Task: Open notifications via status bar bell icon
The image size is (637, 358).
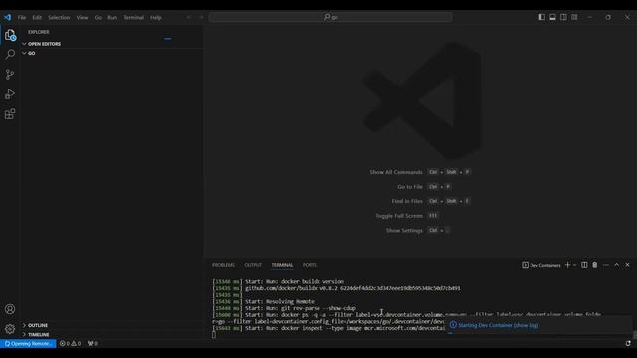Action: click(628, 343)
